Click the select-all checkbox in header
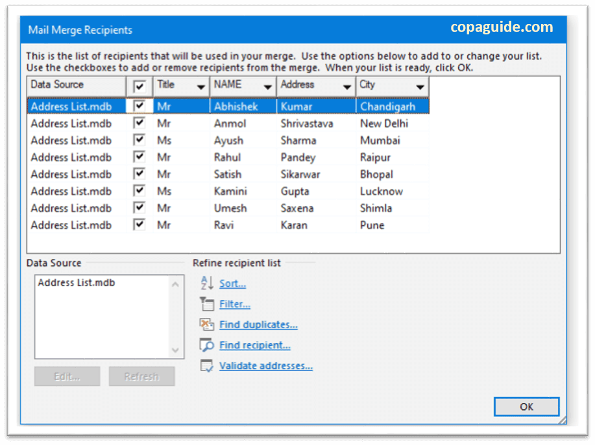This screenshot has height=445, width=595. [x=139, y=86]
